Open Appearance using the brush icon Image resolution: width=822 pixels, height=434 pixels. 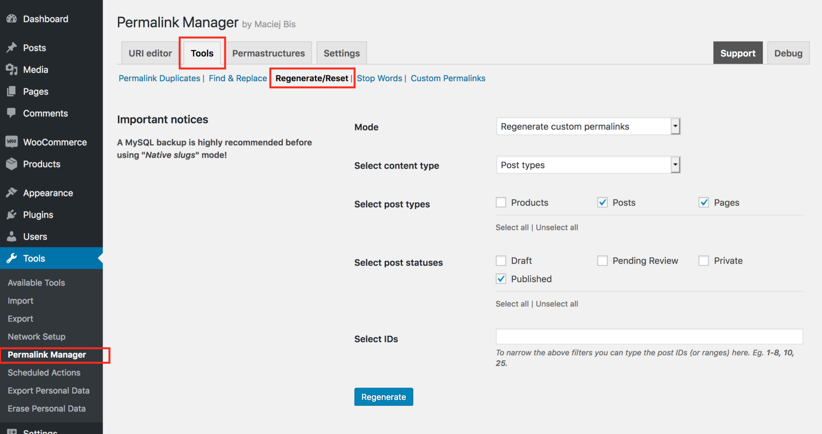pyautogui.click(x=12, y=192)
